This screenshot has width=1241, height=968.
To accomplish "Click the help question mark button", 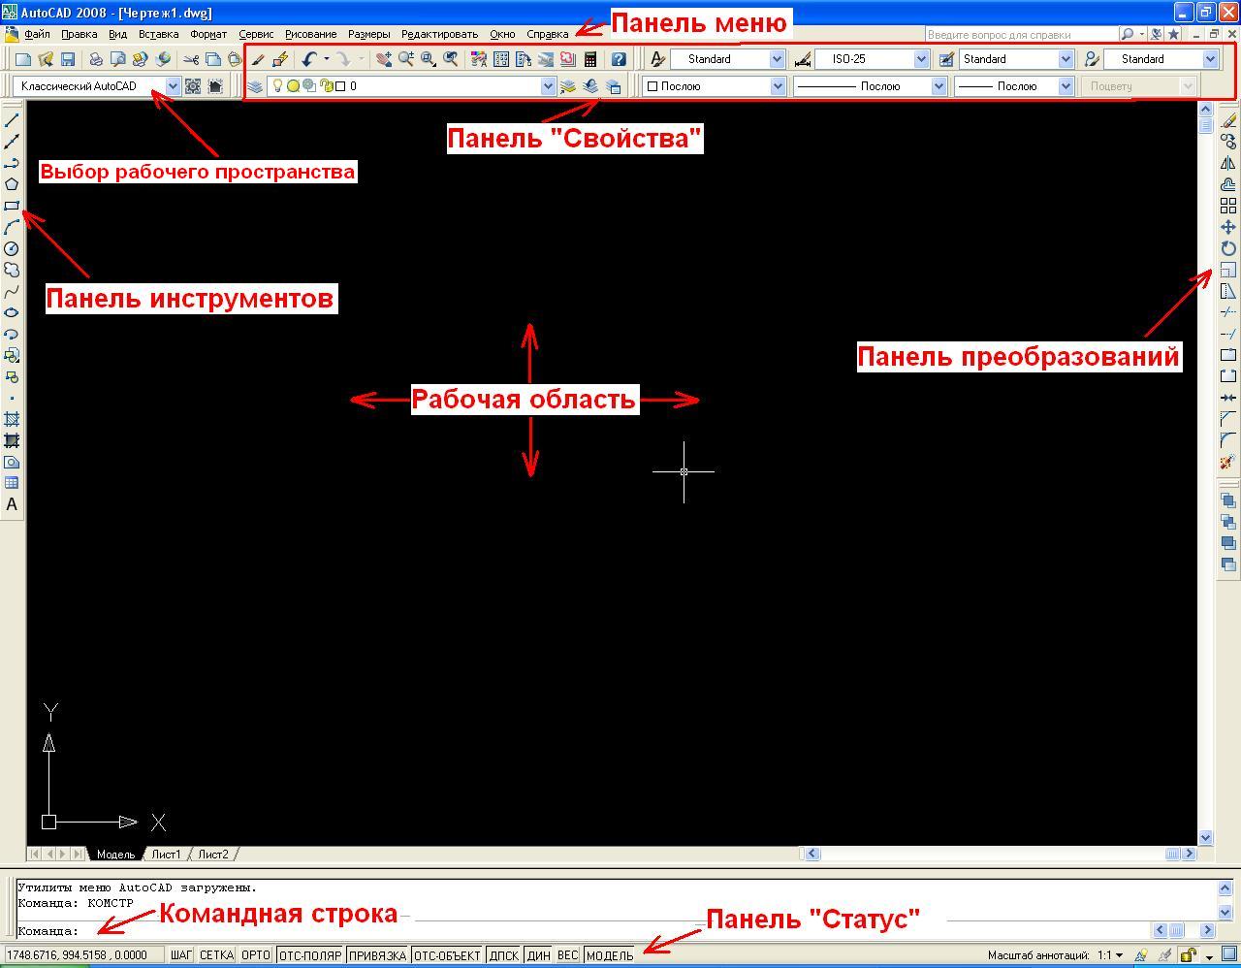I will pos(619,59).
